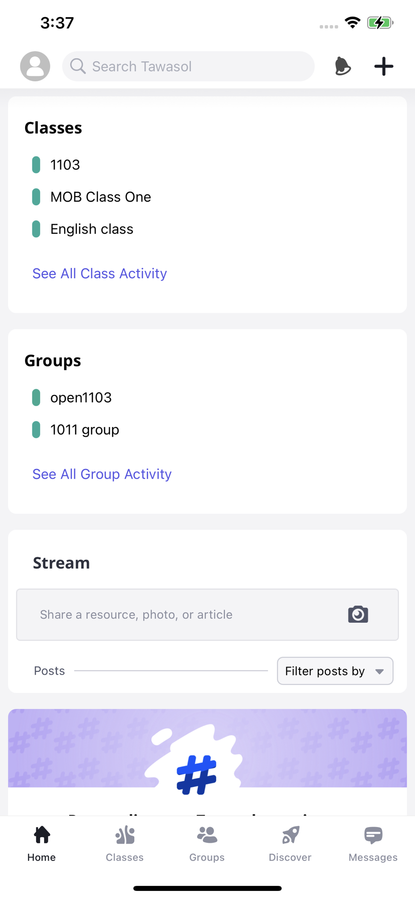Open the Messages chat tab
The width and height of the screenshot is (415, 899).
pyautogui.click(x=373, y=844)
